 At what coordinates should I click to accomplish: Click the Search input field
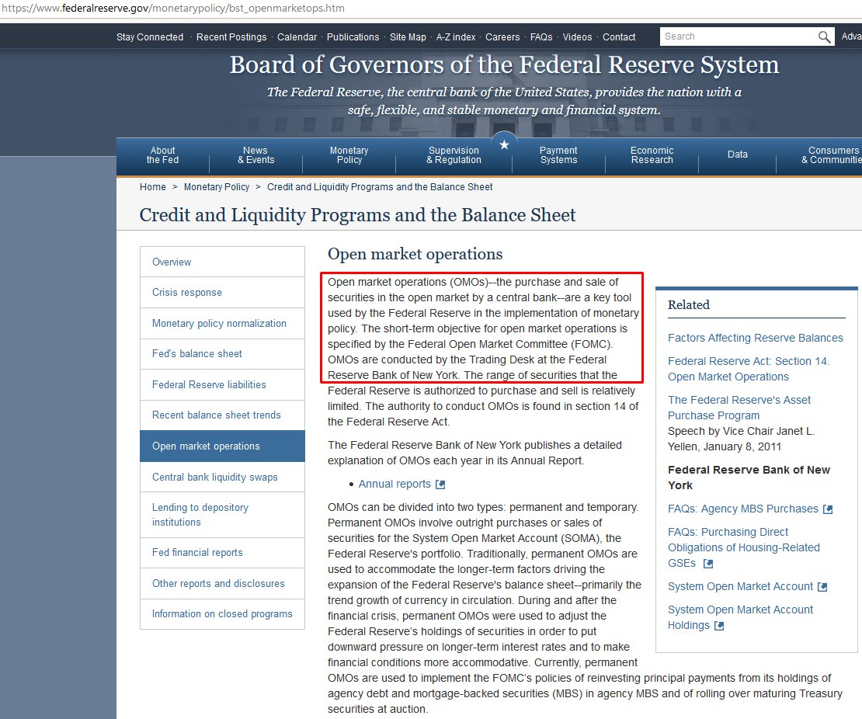click(x=739, y=36)
